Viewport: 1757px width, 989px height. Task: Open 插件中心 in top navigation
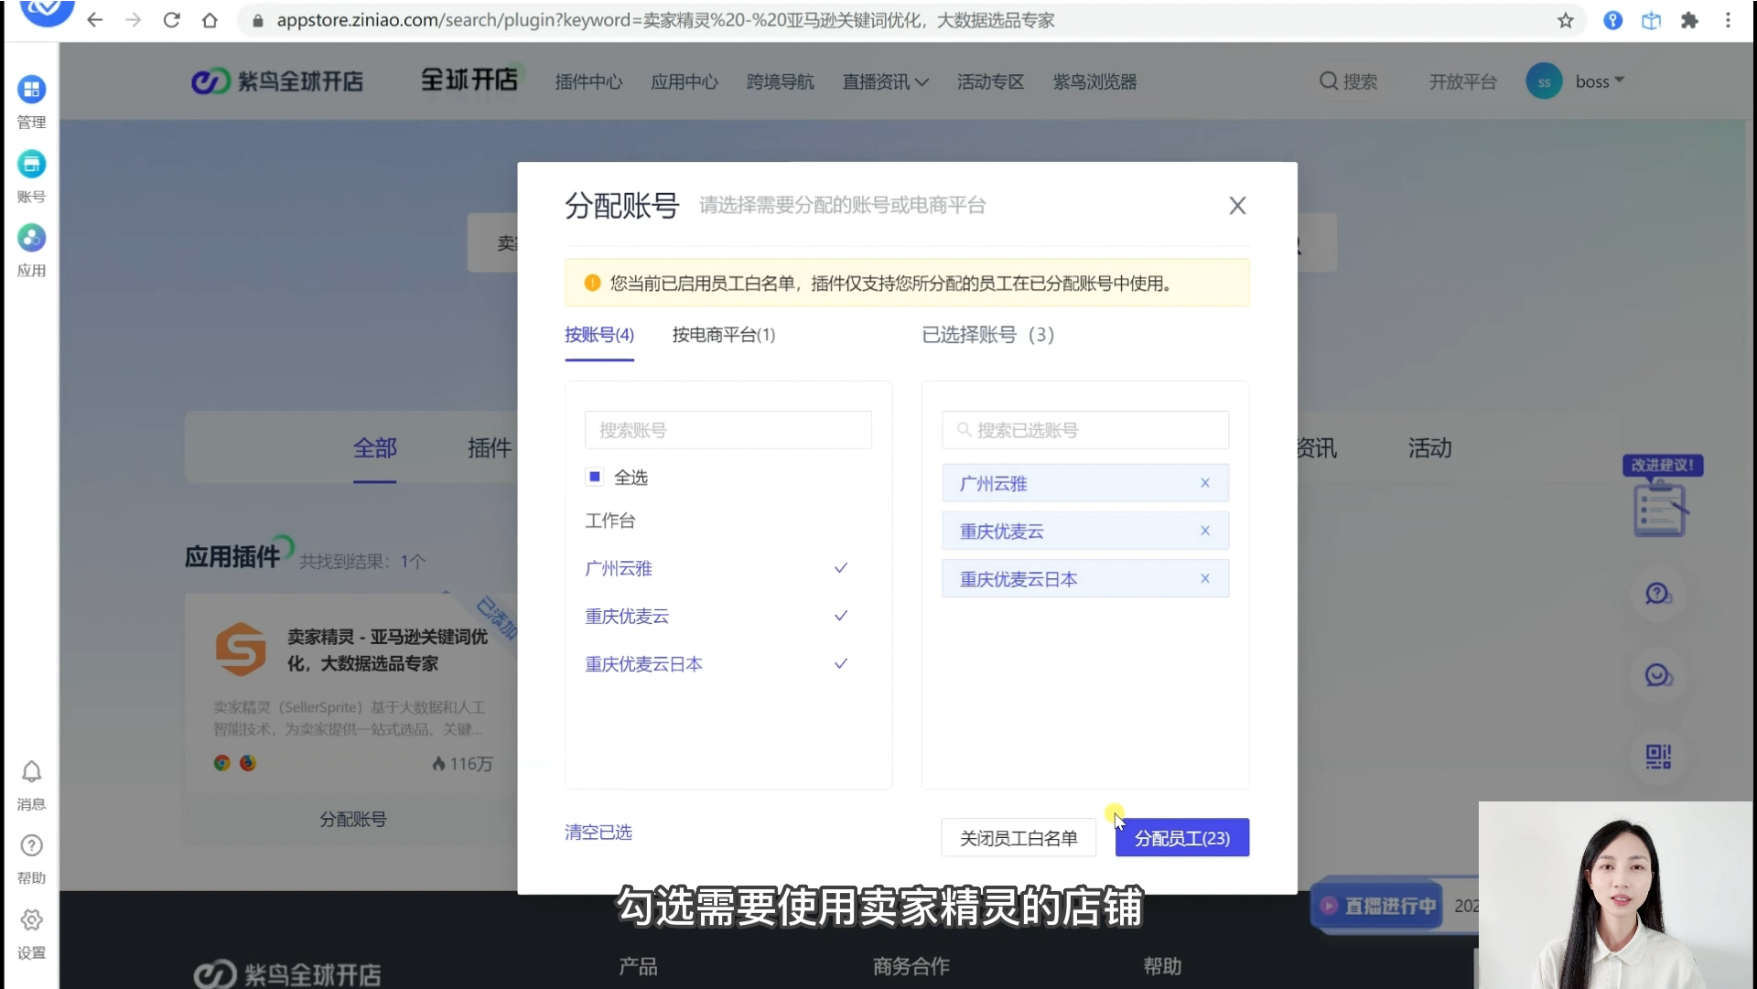click(588, 82)
